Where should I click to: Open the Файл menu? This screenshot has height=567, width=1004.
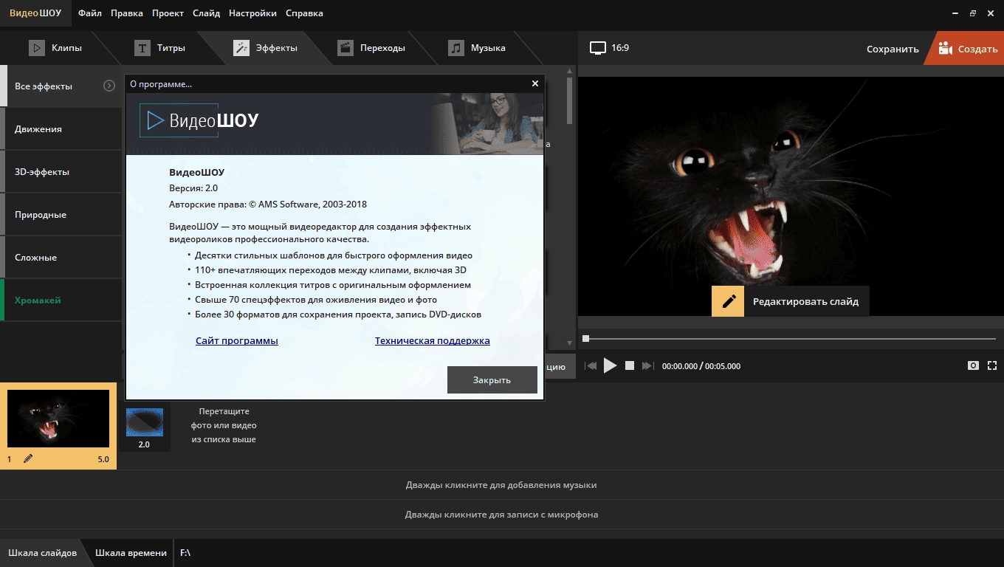coord(90,13)
